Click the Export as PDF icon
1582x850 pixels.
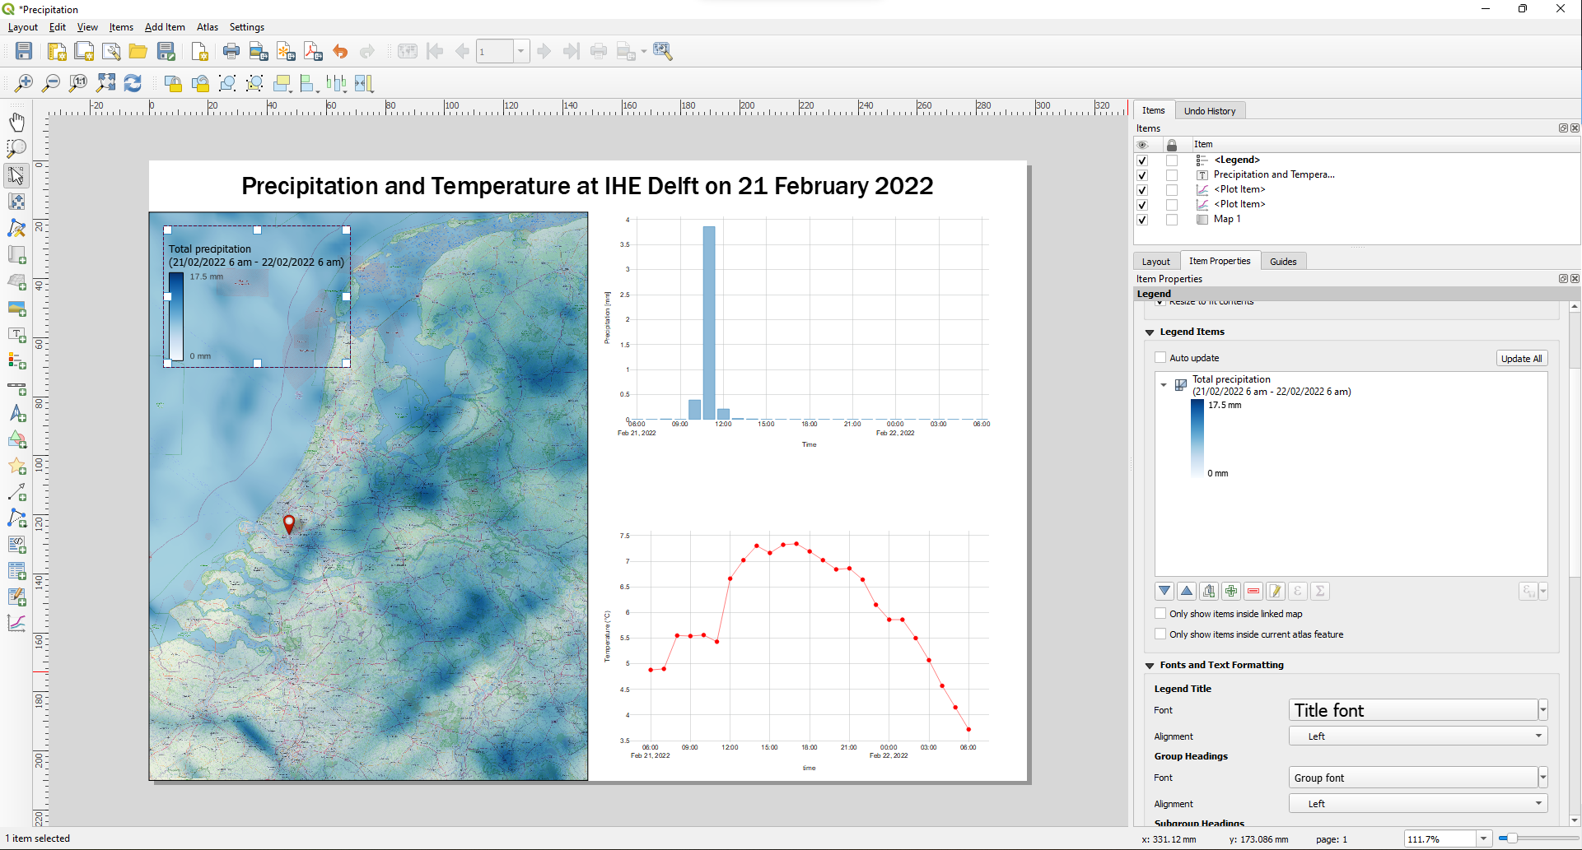click(x=313, y=51)
